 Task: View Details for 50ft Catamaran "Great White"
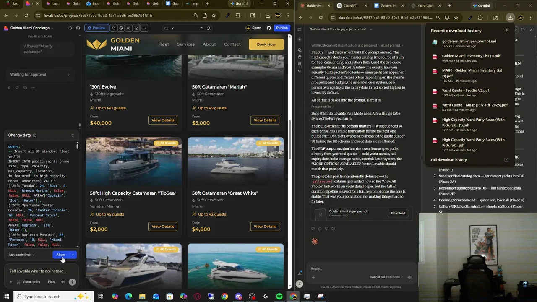click(x=265, y=226)
